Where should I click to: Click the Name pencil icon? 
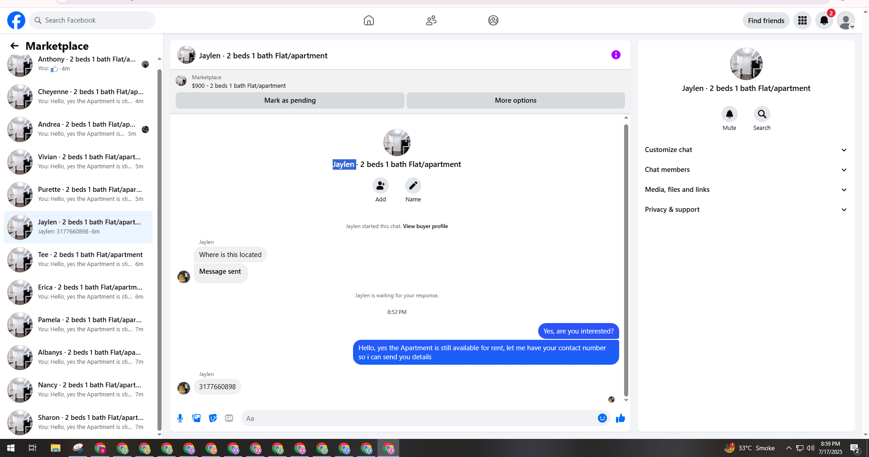413,186
